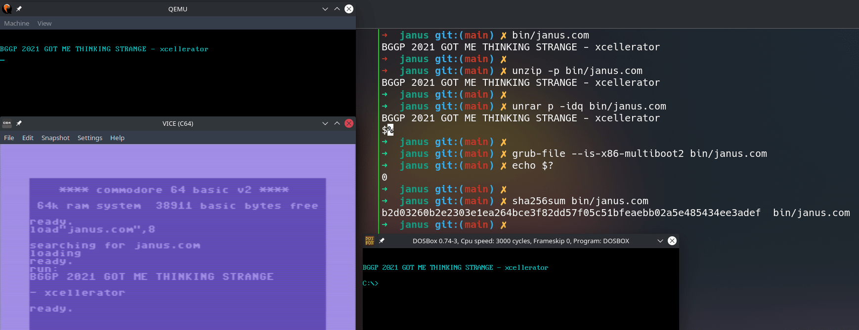This screenshot has width=859, height=330.
Task: Click the VICE C64 app icon
Action: [x=7, y=123]
